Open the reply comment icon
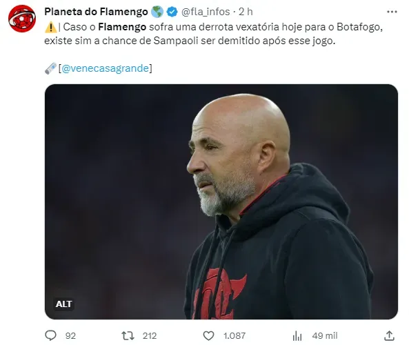 (50, 335)
